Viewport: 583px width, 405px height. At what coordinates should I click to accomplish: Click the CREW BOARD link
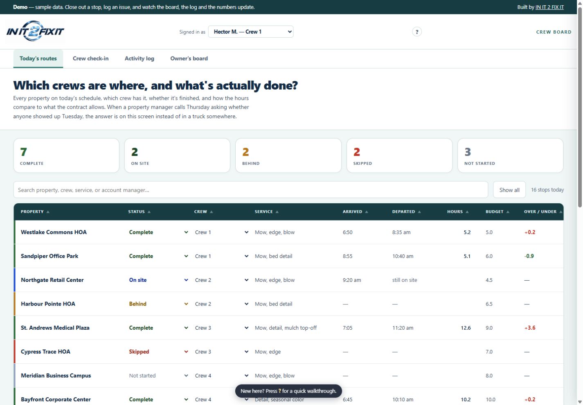pyautogui.click(x=554, y=32)
